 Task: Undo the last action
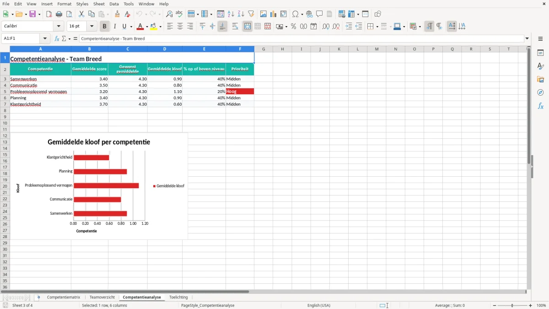(139, 14)
